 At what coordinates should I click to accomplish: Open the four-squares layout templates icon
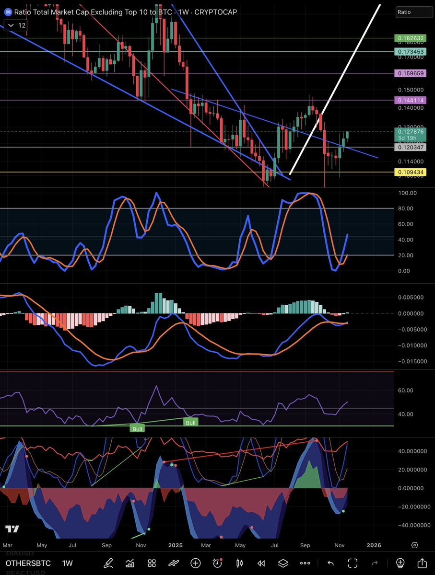click(x=152, y=563)
